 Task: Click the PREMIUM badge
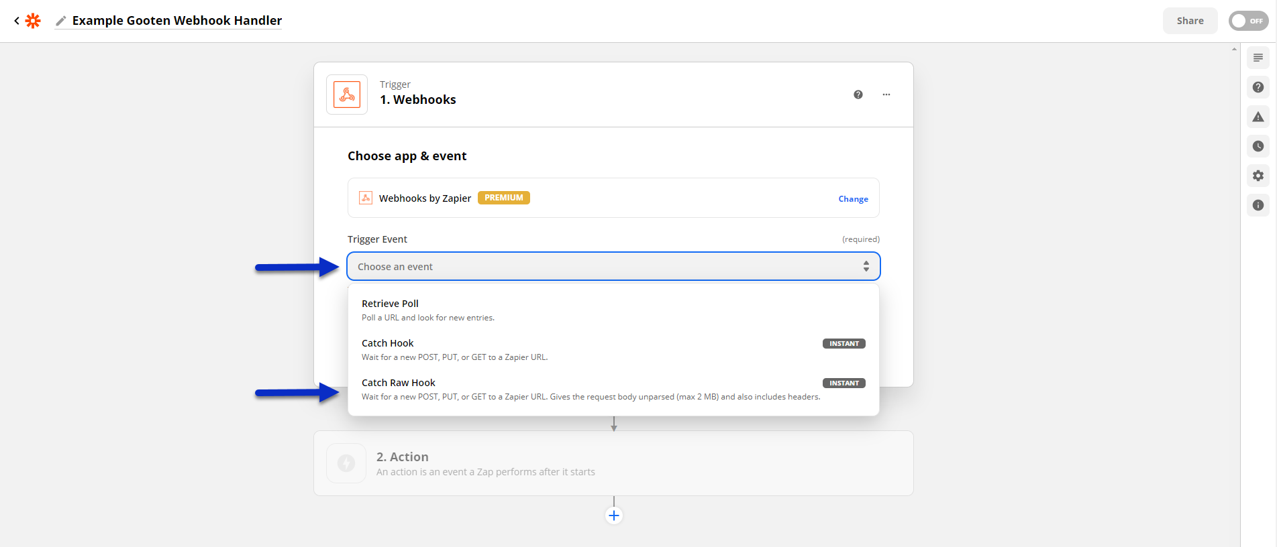pyautogui.click(x=504, y=198)
